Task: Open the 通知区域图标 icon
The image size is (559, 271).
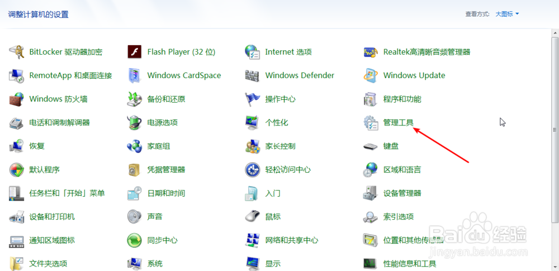Action: click(16, 240)
